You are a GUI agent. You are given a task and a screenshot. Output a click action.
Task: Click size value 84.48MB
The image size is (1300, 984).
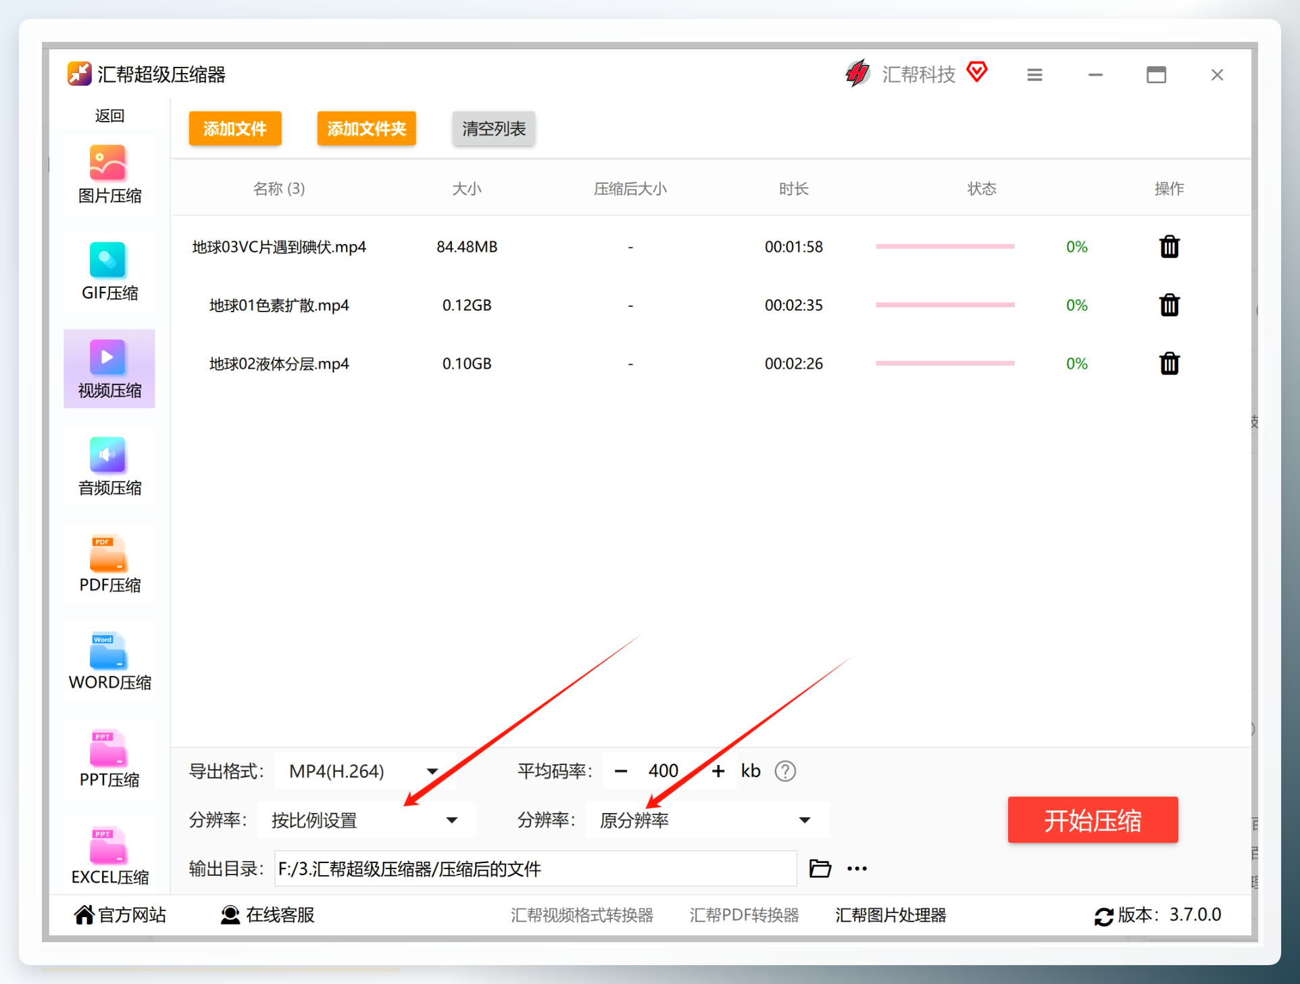tap(467, 247)
